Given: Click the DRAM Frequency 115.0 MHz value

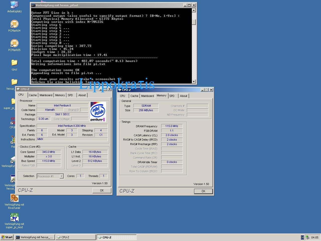Looking at the screenshot, I should (172, 126).
